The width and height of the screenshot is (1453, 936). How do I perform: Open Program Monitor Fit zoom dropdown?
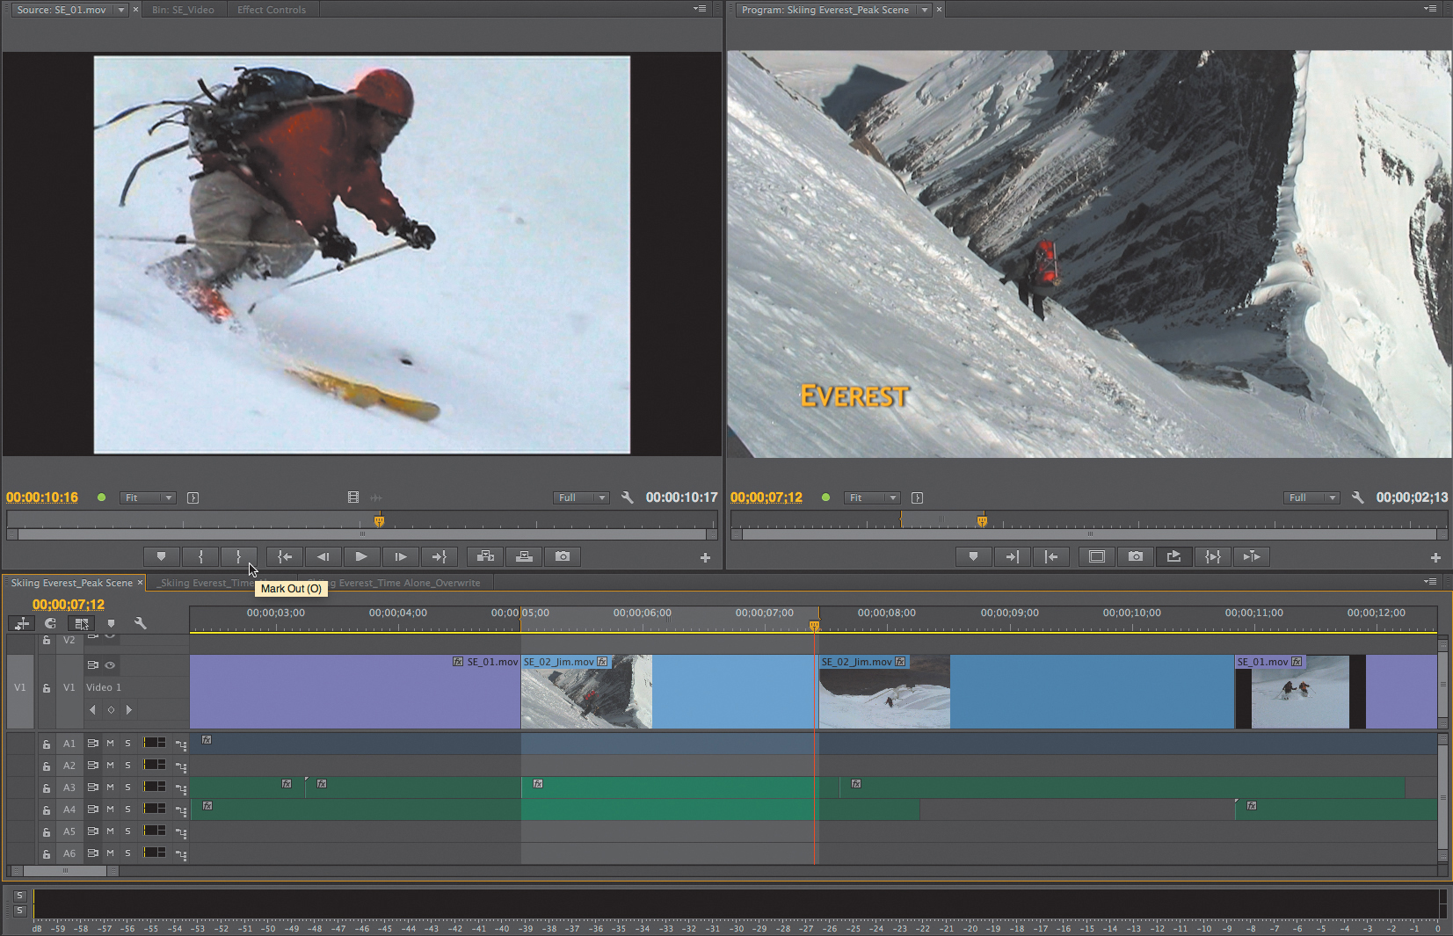872,497
